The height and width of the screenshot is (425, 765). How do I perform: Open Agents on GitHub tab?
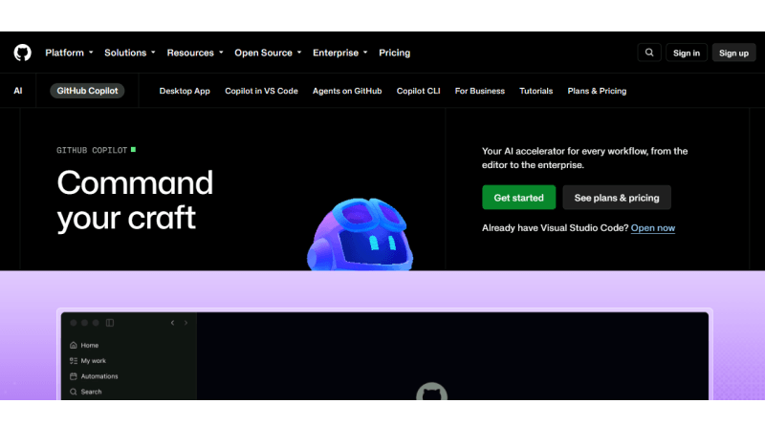point(347,91)
